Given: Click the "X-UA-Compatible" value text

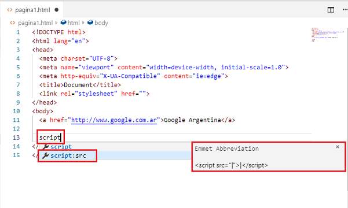Looking at the screenshot, I should point(130,76).
